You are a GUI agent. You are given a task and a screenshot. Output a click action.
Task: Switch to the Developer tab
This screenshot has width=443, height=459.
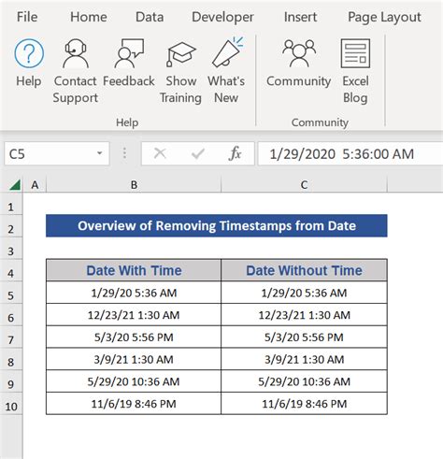[x=222, y=17]
